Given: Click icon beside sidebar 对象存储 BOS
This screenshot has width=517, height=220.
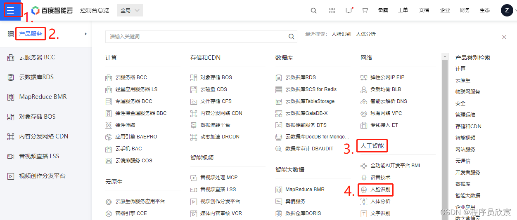Looking at the screenshot, I should [11, 117].
